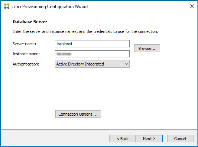The width and height of the screenshot is (198, 147).
Task: Click the wizard title text in title bar
Action: coord(49,6)
